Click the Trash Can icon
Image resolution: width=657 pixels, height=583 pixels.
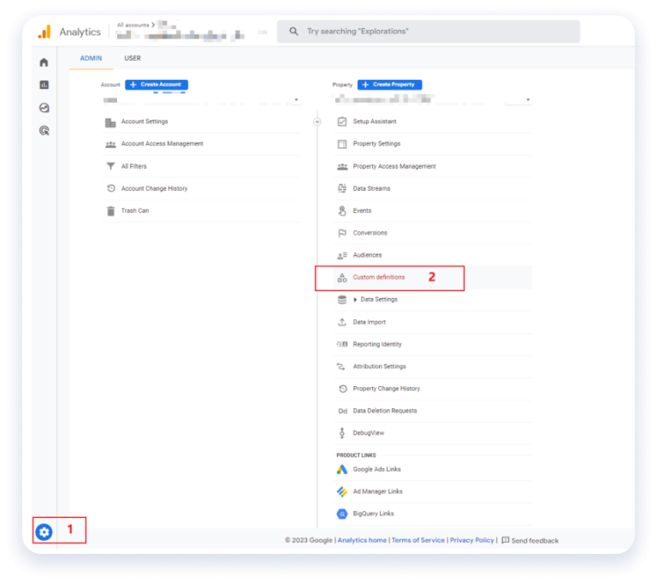click(110, 211)
